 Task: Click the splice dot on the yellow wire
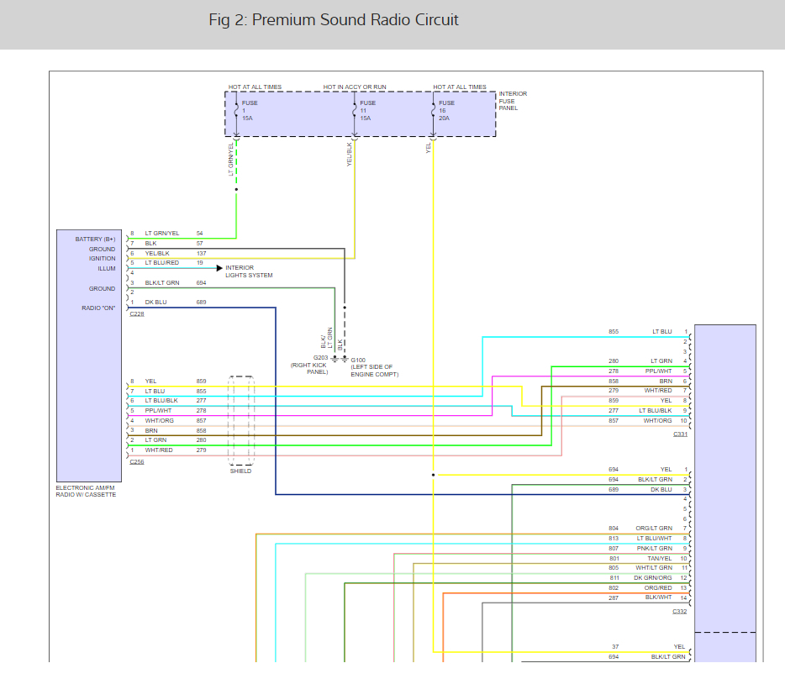coord(433,475)
